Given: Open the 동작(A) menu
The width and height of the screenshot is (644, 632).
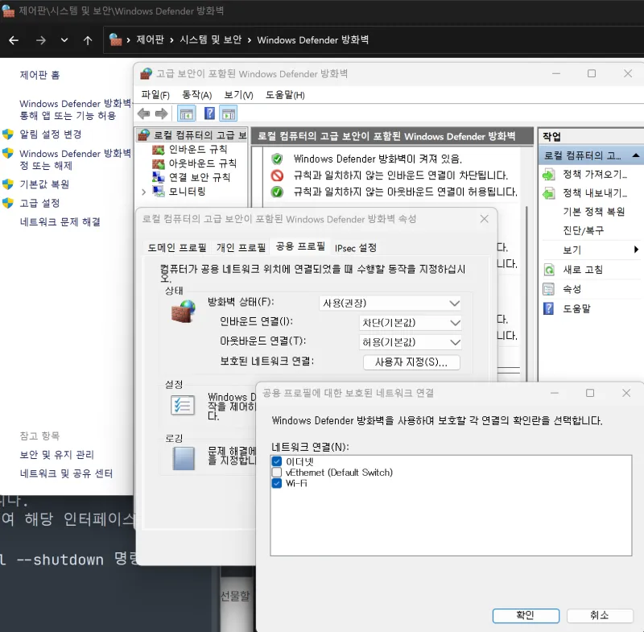Looking at the screenshot, I should click(196, 95).
